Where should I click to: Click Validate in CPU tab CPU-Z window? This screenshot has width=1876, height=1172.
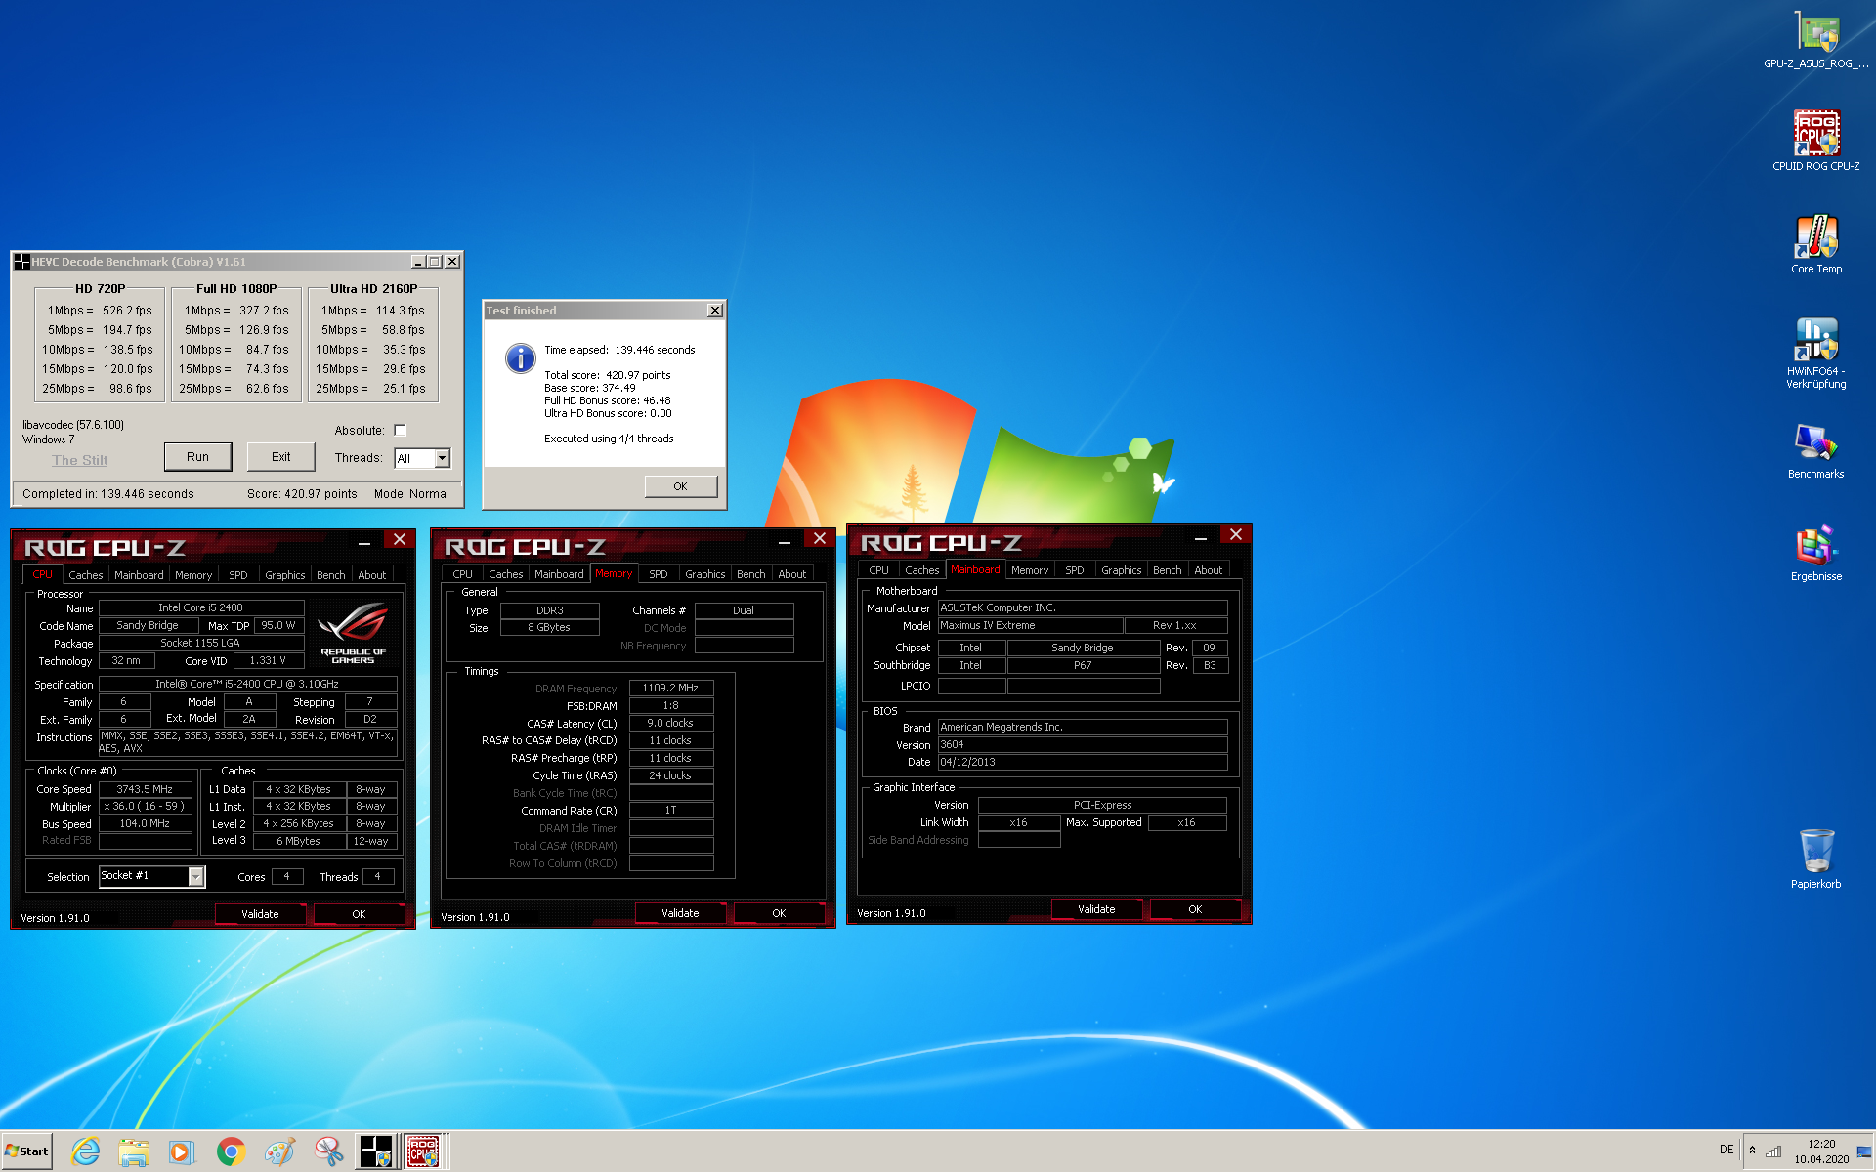pyautogui.click(x=260, y=914)
